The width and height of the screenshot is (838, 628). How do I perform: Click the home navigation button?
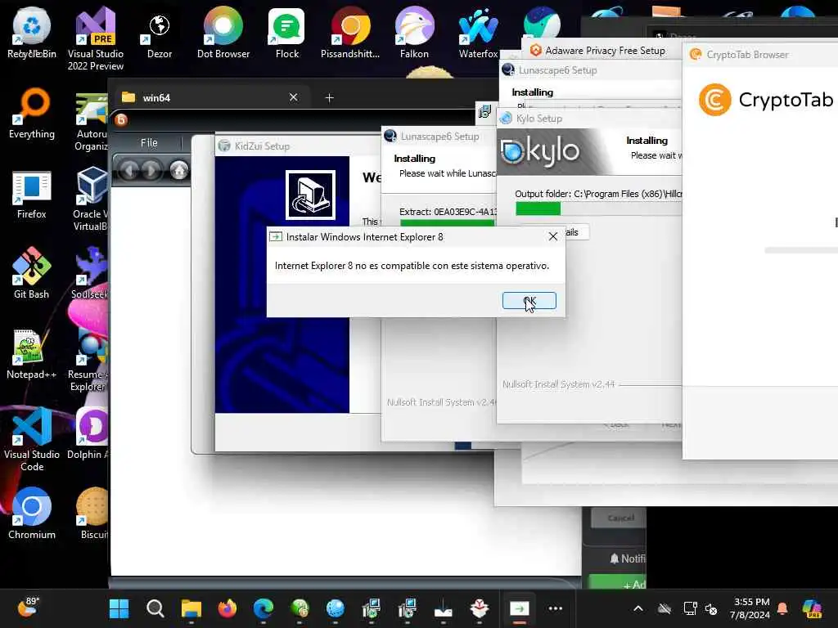pyautogui.click(x=179, y=170)
